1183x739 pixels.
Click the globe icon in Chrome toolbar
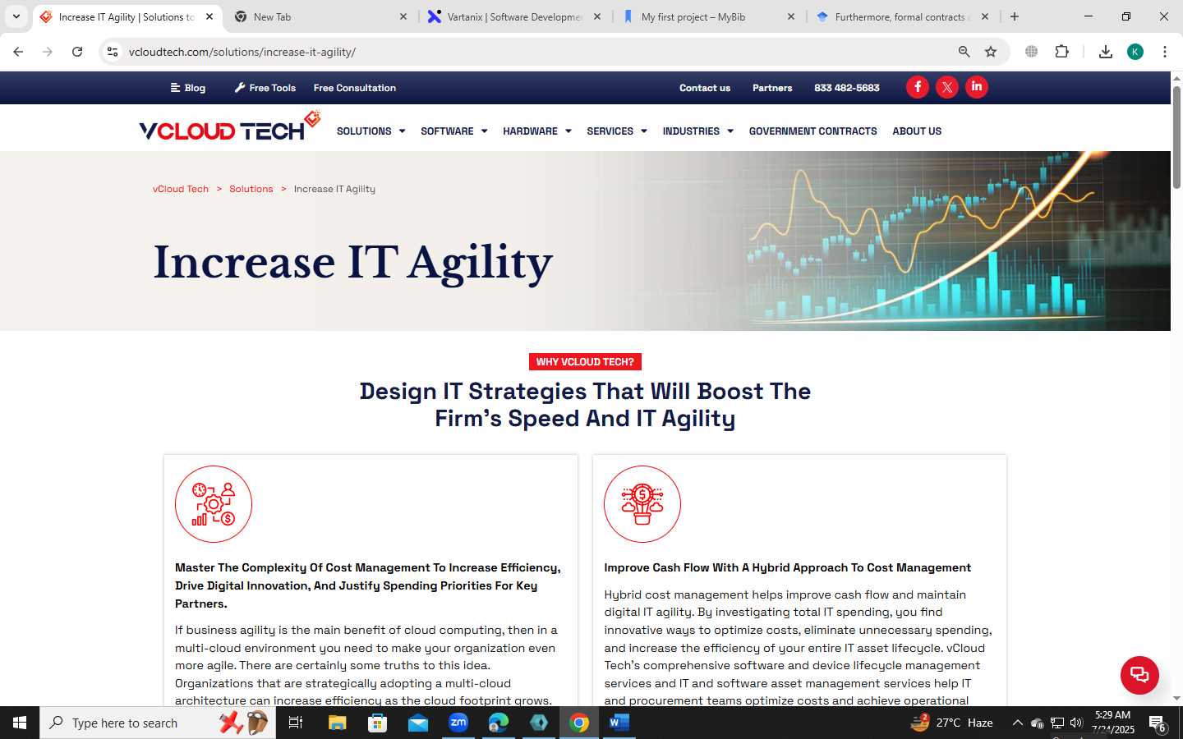[1032, 52]
